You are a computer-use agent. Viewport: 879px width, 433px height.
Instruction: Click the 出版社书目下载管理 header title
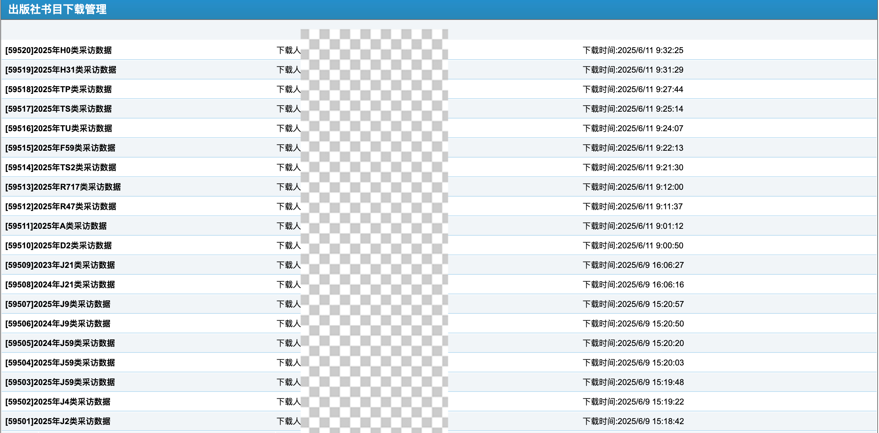57,9
